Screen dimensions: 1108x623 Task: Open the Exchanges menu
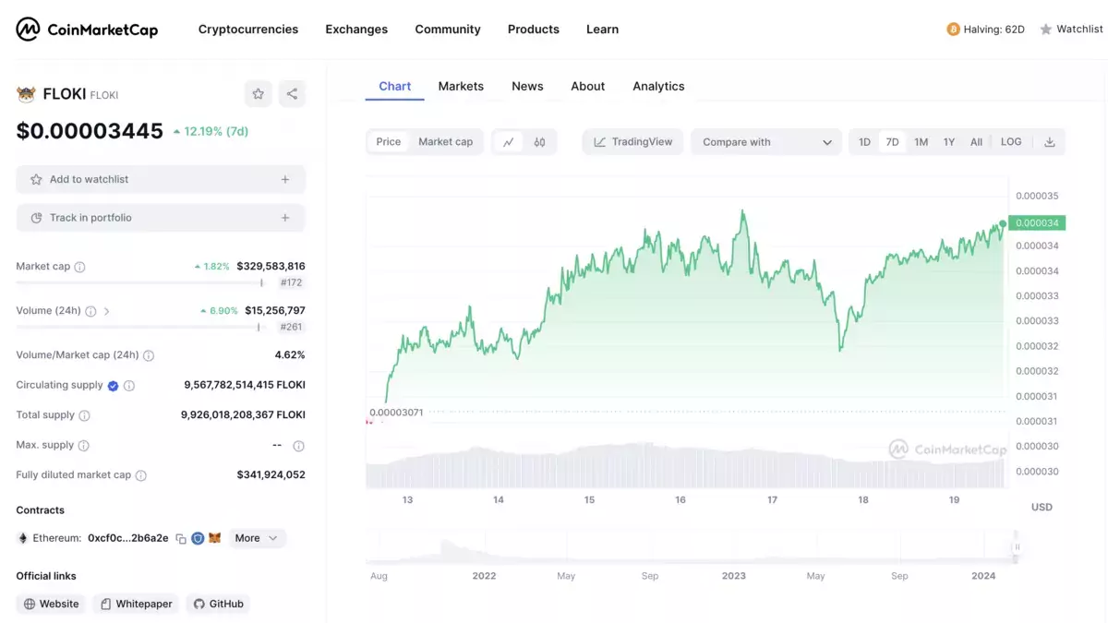pyautogui.click(x=356, y=30)
